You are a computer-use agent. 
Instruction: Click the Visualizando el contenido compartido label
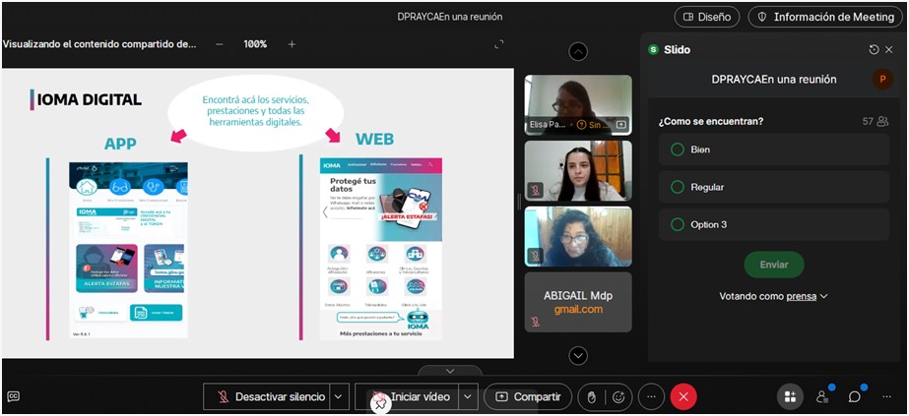point(99,44)
